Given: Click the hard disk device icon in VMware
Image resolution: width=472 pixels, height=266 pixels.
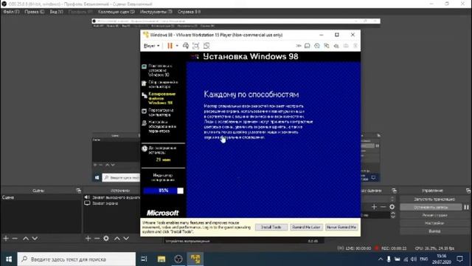Looking at the screenshot, I should coord(307,46).
